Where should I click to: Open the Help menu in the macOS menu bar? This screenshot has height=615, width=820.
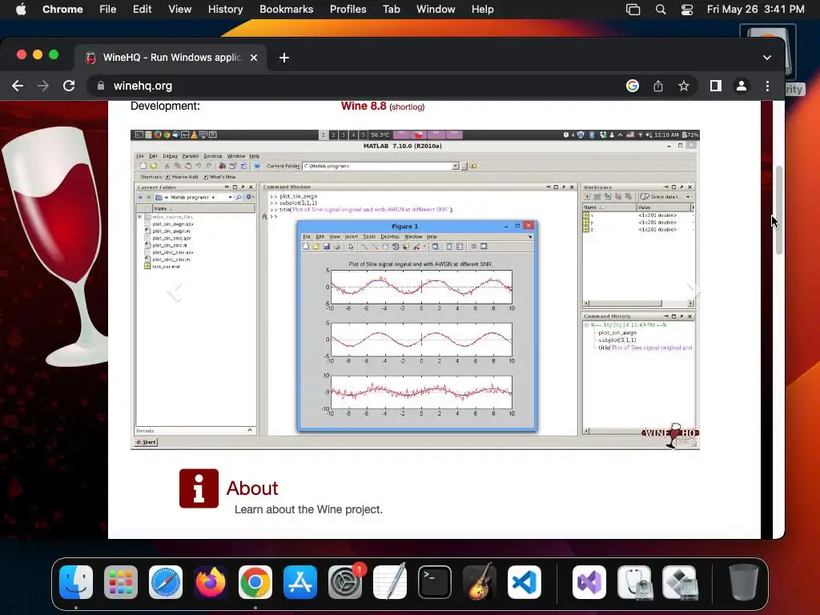(x=482, y=10)
